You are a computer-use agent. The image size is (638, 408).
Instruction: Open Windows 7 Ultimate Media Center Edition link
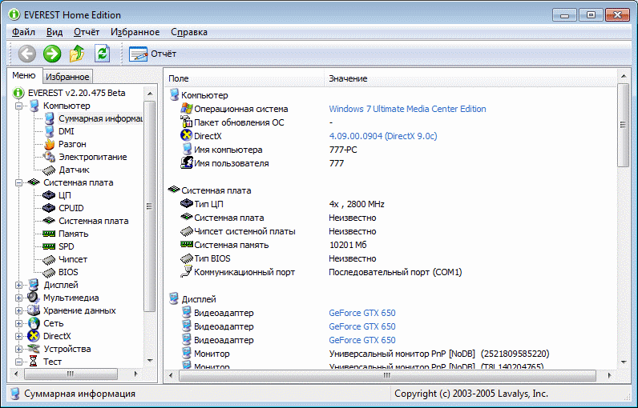407,109
